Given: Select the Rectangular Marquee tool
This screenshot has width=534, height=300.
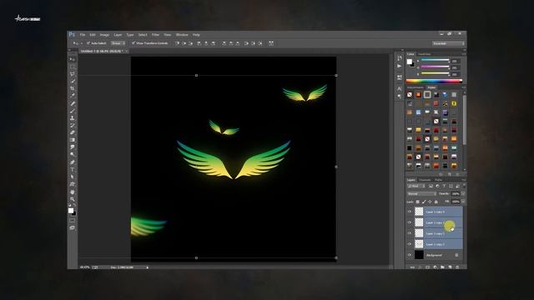Looking at the screenshot, I should click(x=73, y=67).
